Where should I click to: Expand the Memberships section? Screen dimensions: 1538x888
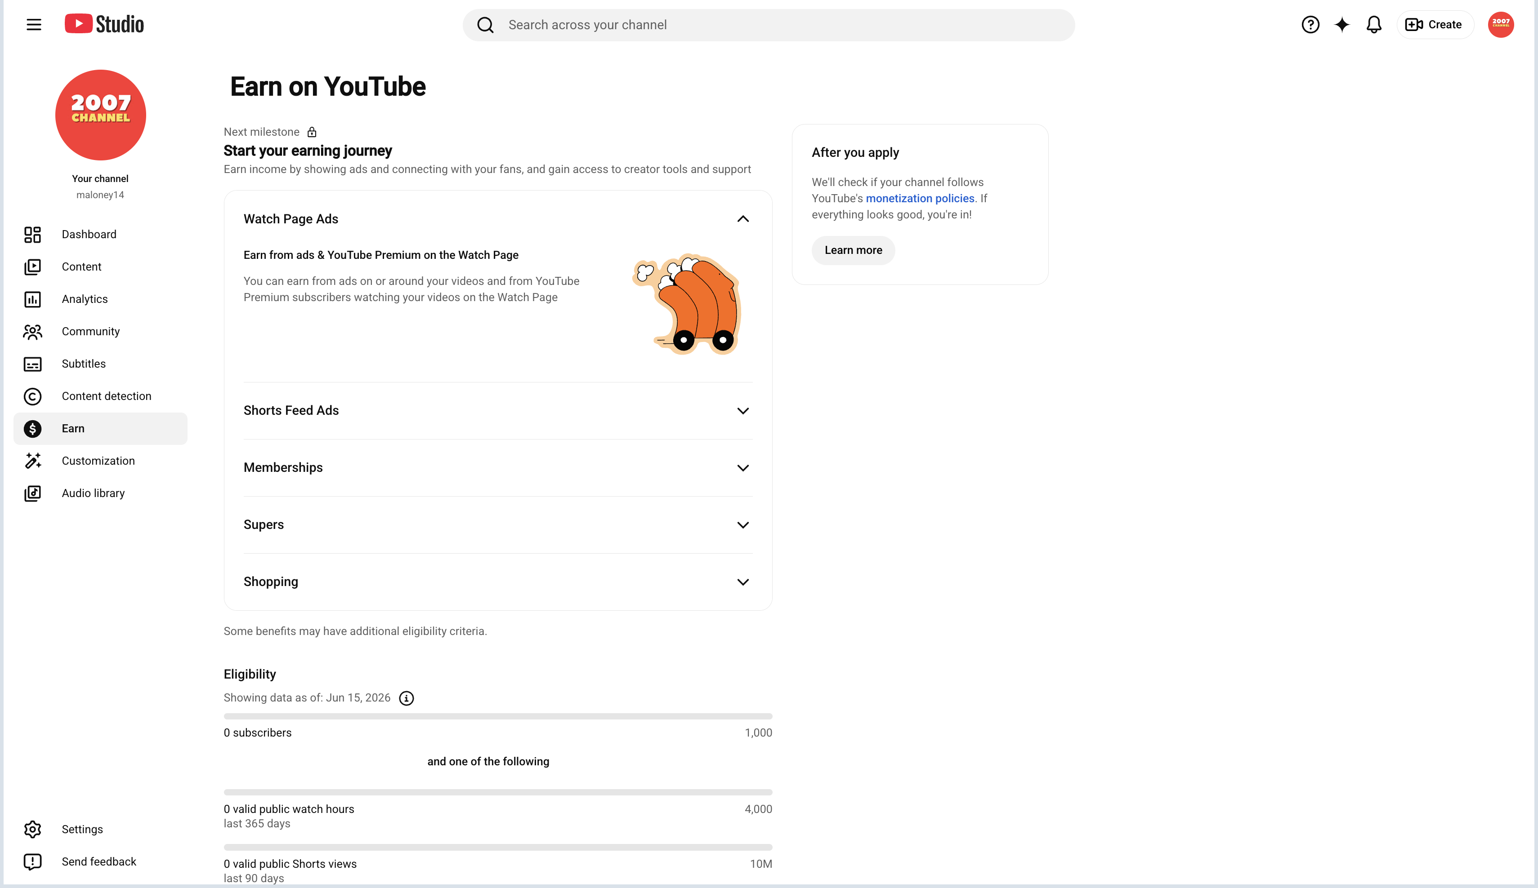point(742,467)
